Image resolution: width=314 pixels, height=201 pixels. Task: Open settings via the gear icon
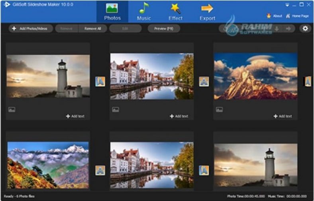pos(305,29)
